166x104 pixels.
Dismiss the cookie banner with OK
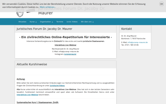tap(162, 4)
